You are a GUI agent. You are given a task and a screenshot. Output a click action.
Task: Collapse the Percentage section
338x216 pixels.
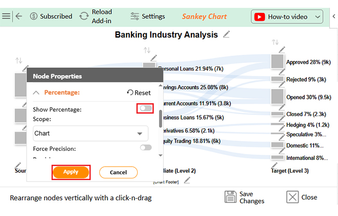tap(36, 93)
